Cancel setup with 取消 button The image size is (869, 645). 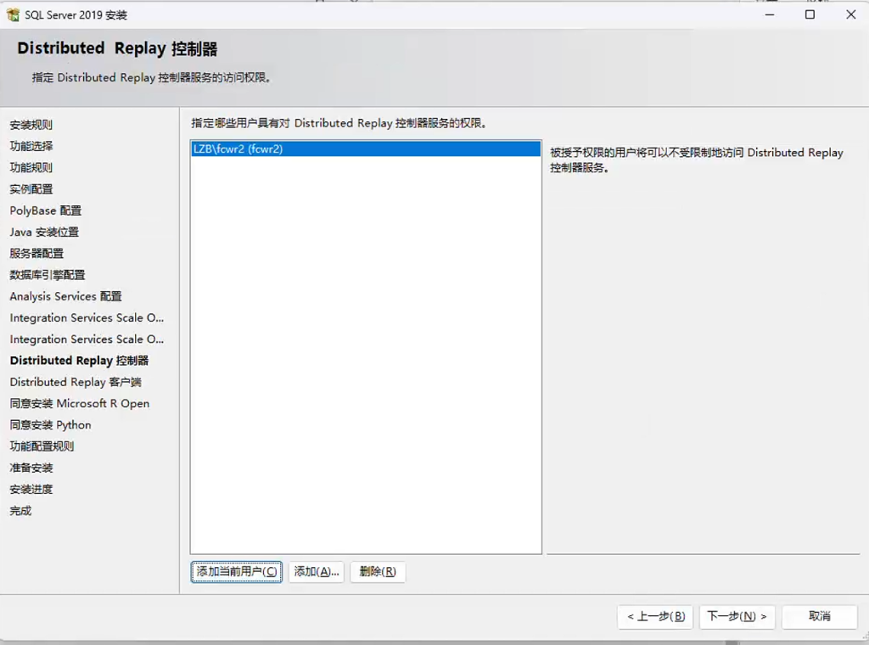tap(820, 616)
